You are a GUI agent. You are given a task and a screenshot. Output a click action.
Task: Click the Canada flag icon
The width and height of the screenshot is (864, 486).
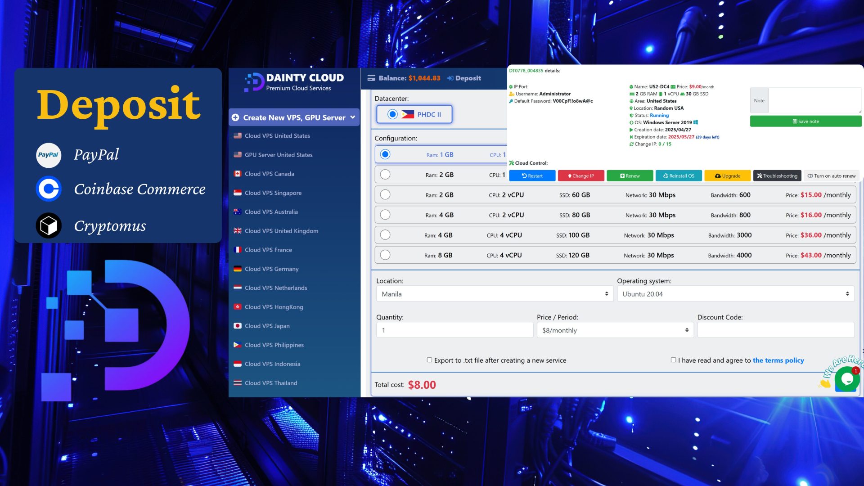pyautogui.click(x=238, y=174)
